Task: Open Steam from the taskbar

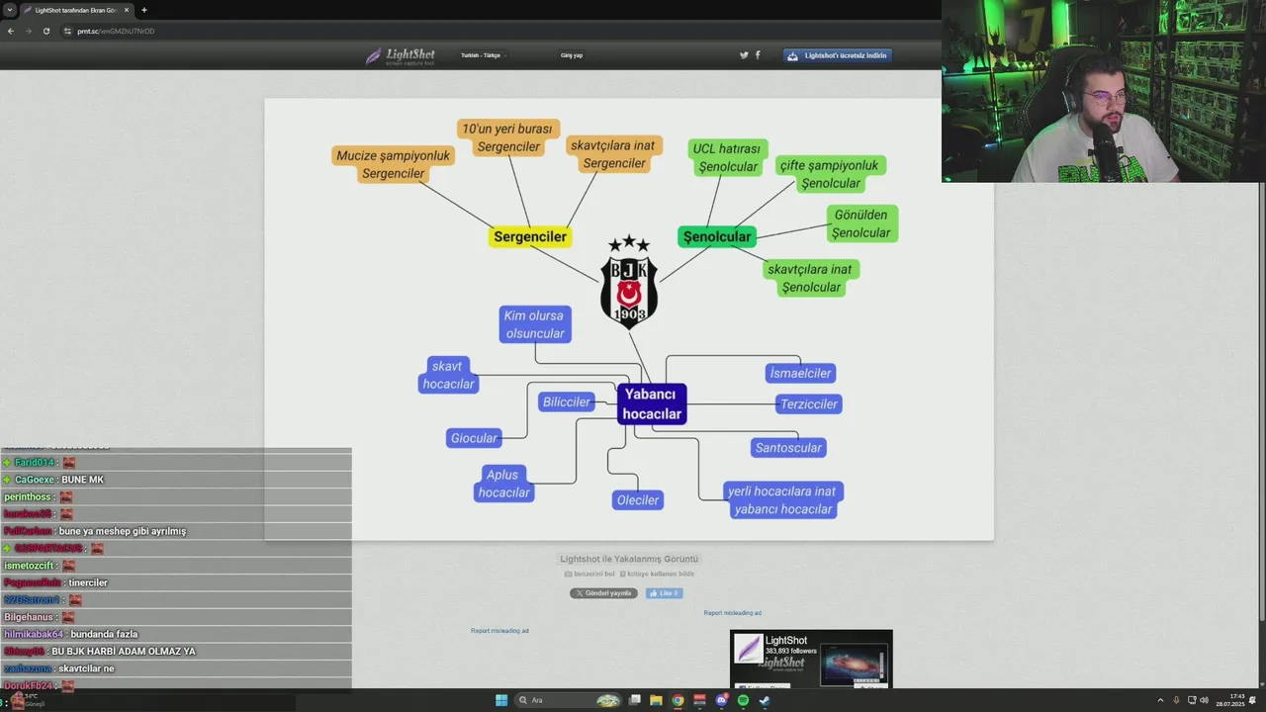Action: [765, 700]
